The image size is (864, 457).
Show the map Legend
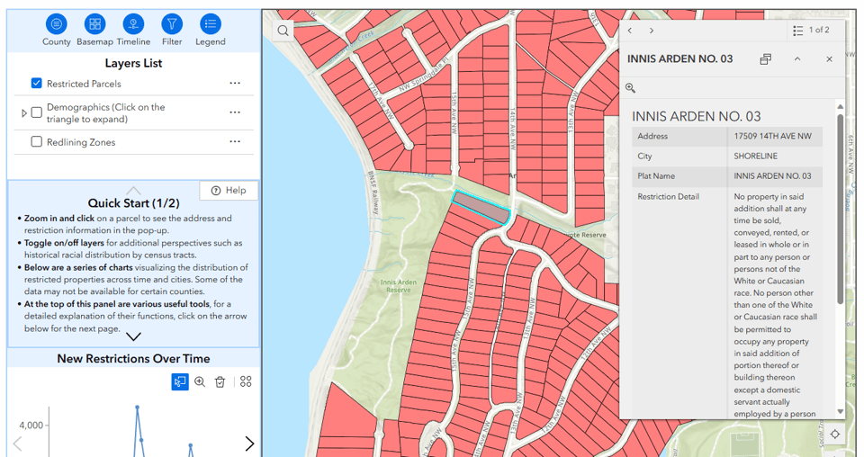pos(211,24)
